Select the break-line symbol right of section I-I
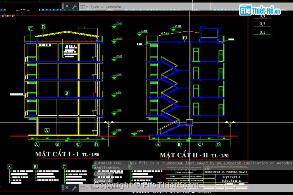Viewport: 293px width, 195px height. pyautogui.click(x=109, y=124)
